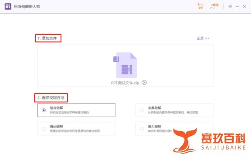Select the 组合破解 radio option
Image resolution: width=251 pixels, height=160 pixels.
[44, 110]
